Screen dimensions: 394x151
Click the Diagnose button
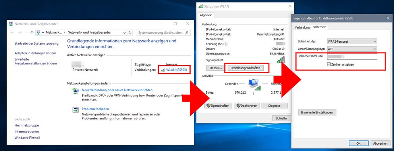(274, 106)
